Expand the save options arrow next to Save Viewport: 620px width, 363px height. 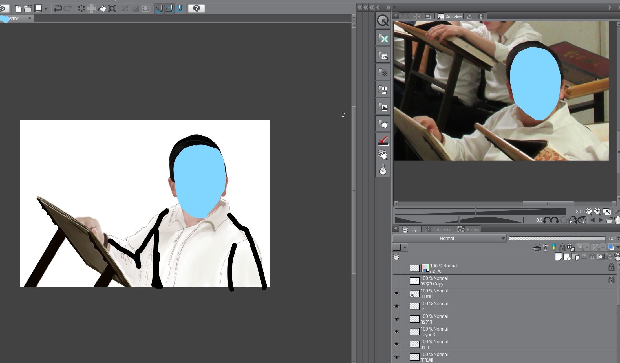(x=46, y=8)
